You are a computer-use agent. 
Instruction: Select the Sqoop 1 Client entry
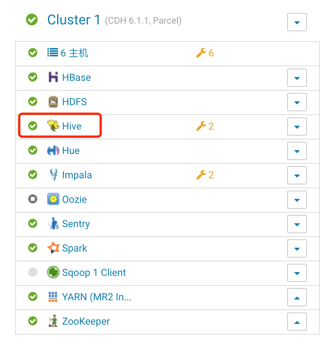(94, 272)
